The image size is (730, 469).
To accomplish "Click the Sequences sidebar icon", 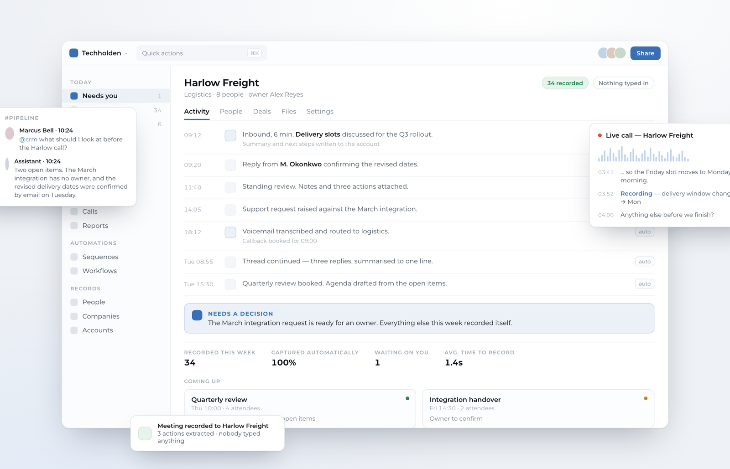I will [x=74, y=257].
